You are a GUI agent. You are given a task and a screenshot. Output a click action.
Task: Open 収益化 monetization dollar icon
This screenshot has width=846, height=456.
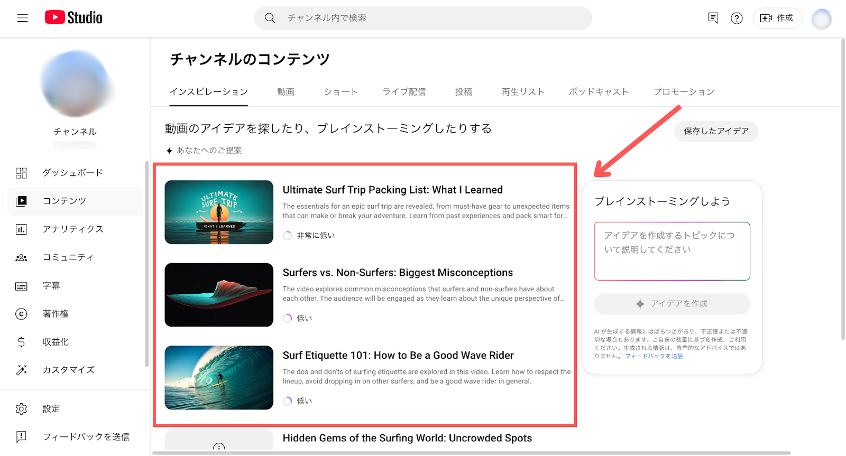click(21, 342)
